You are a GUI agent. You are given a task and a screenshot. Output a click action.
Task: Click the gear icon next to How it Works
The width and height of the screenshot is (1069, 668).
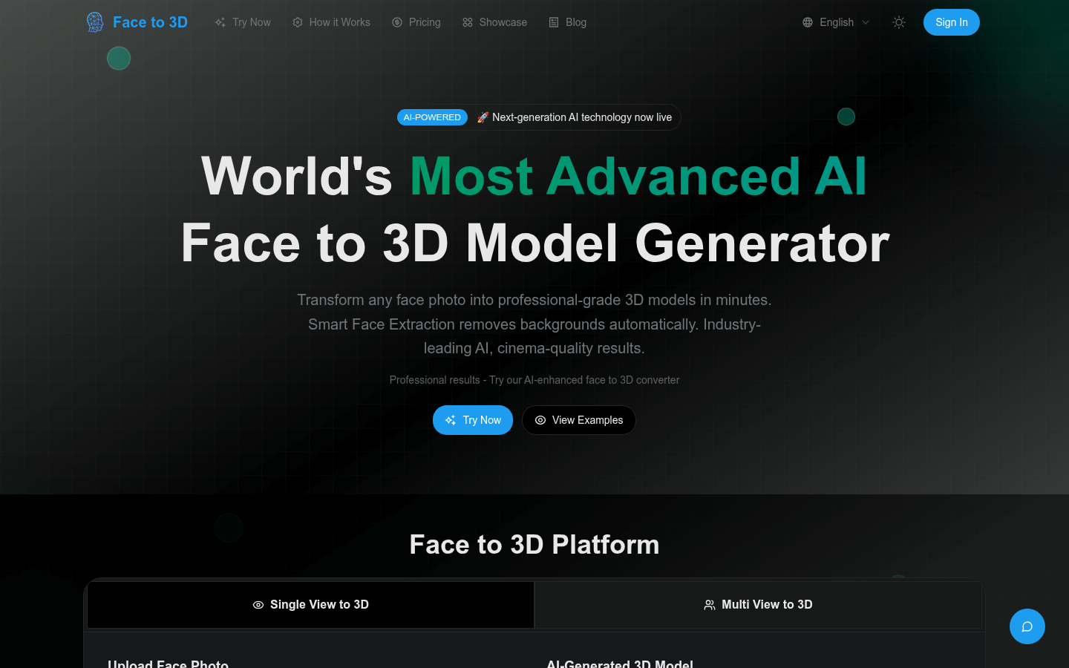coord(297,22)
